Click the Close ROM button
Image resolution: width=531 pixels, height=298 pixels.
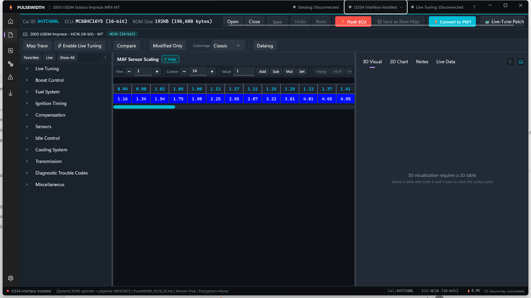(255, 22)
